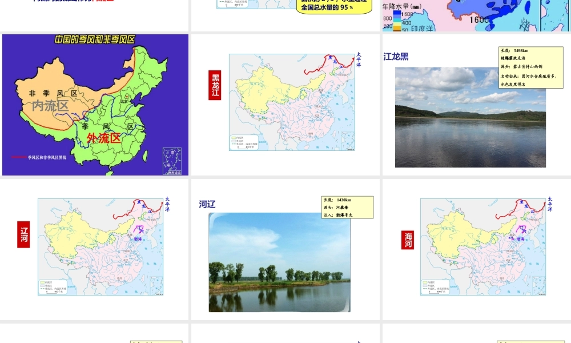Screen dimensions: 571x343
Task: Click the 1600 value on the precipitation map
Action: click(x=479, y=19)
